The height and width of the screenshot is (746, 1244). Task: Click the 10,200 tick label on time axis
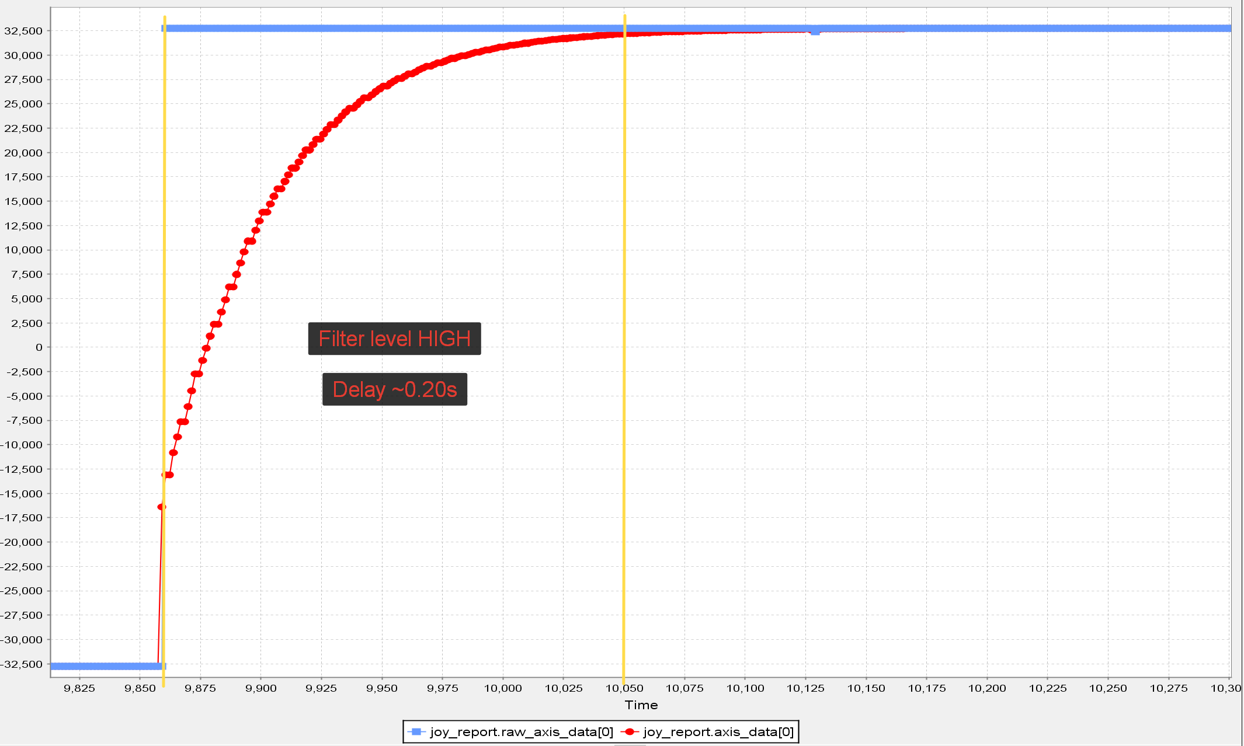coord(987,688)
